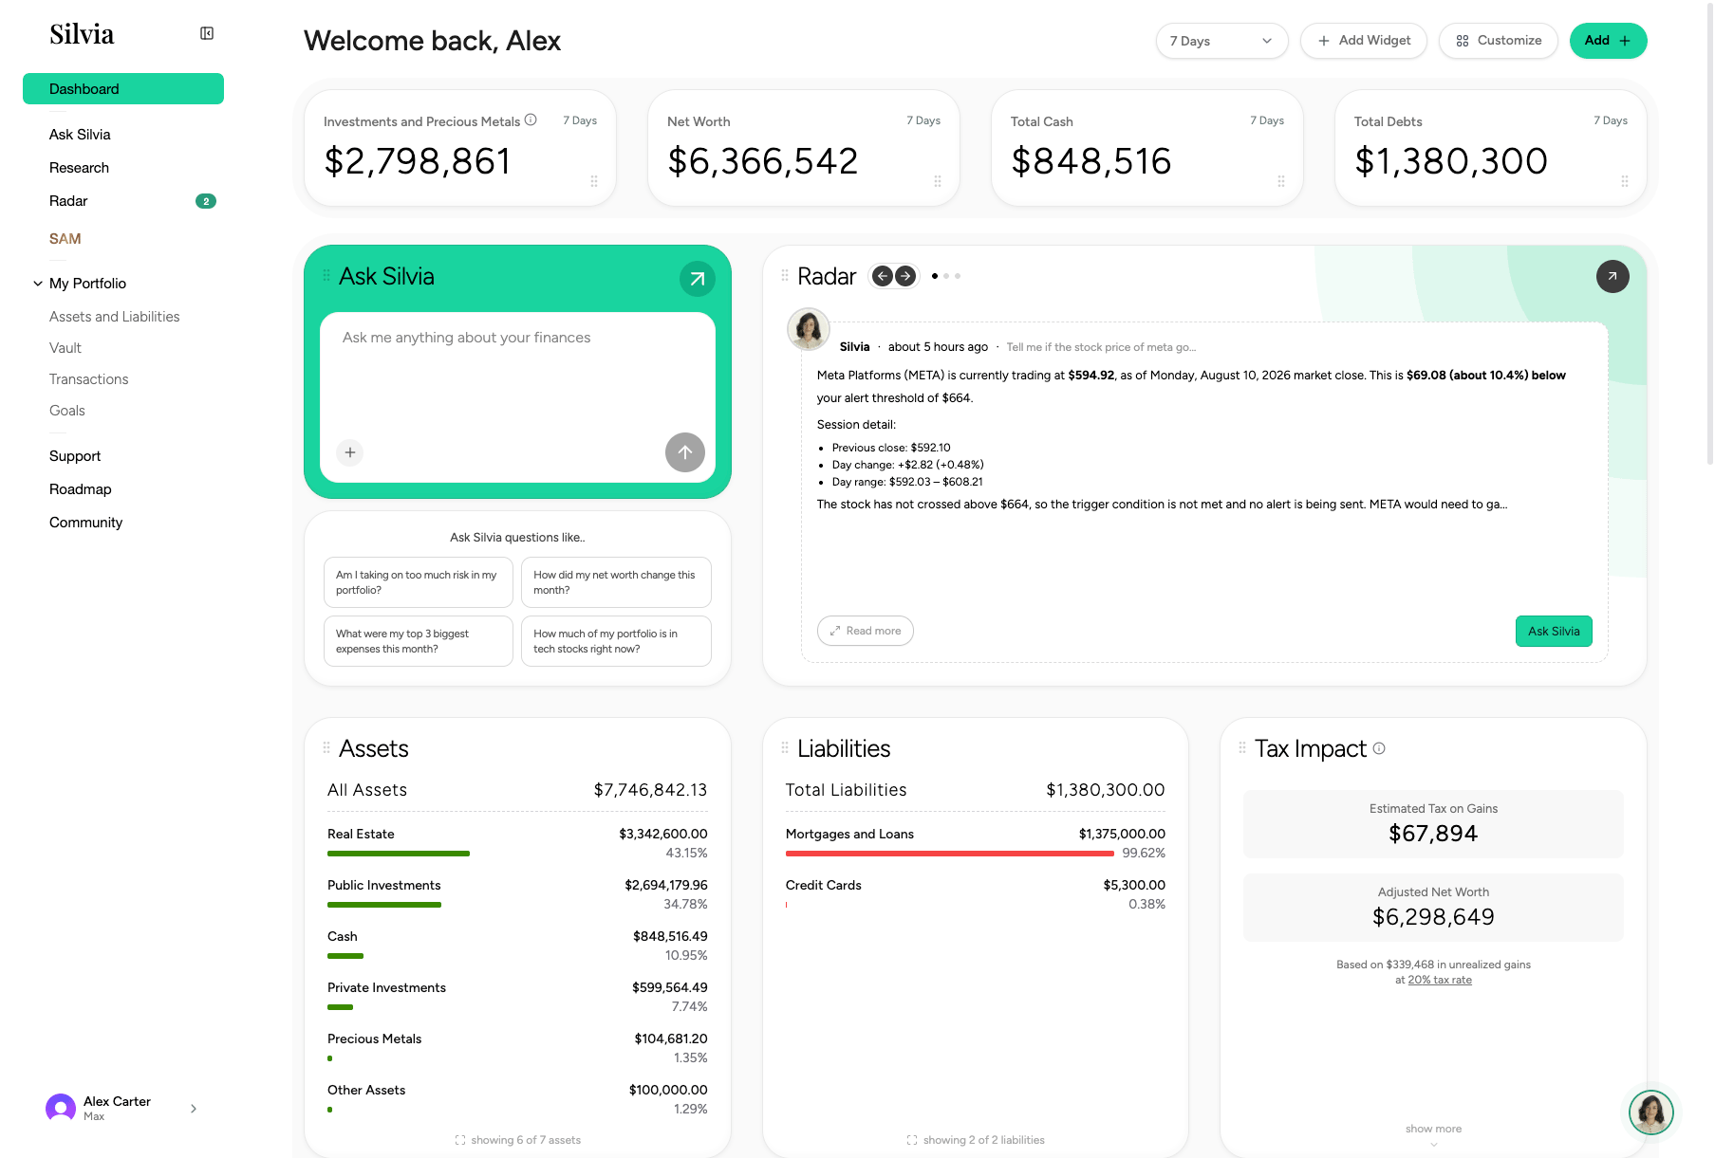The width and height of the screenshot is (1715, 1158).
Task: Click Alex Carter profile avatar
Action: click(61, 1108)
